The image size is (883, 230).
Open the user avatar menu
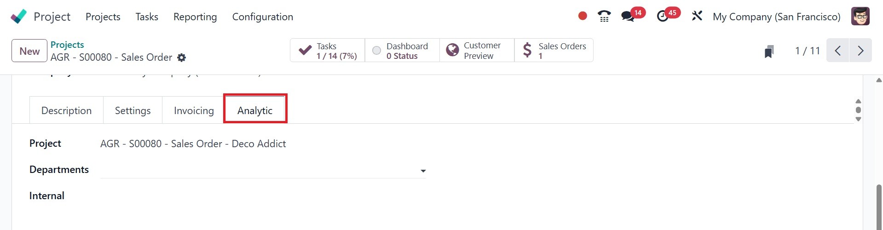[x=860, y=17]
